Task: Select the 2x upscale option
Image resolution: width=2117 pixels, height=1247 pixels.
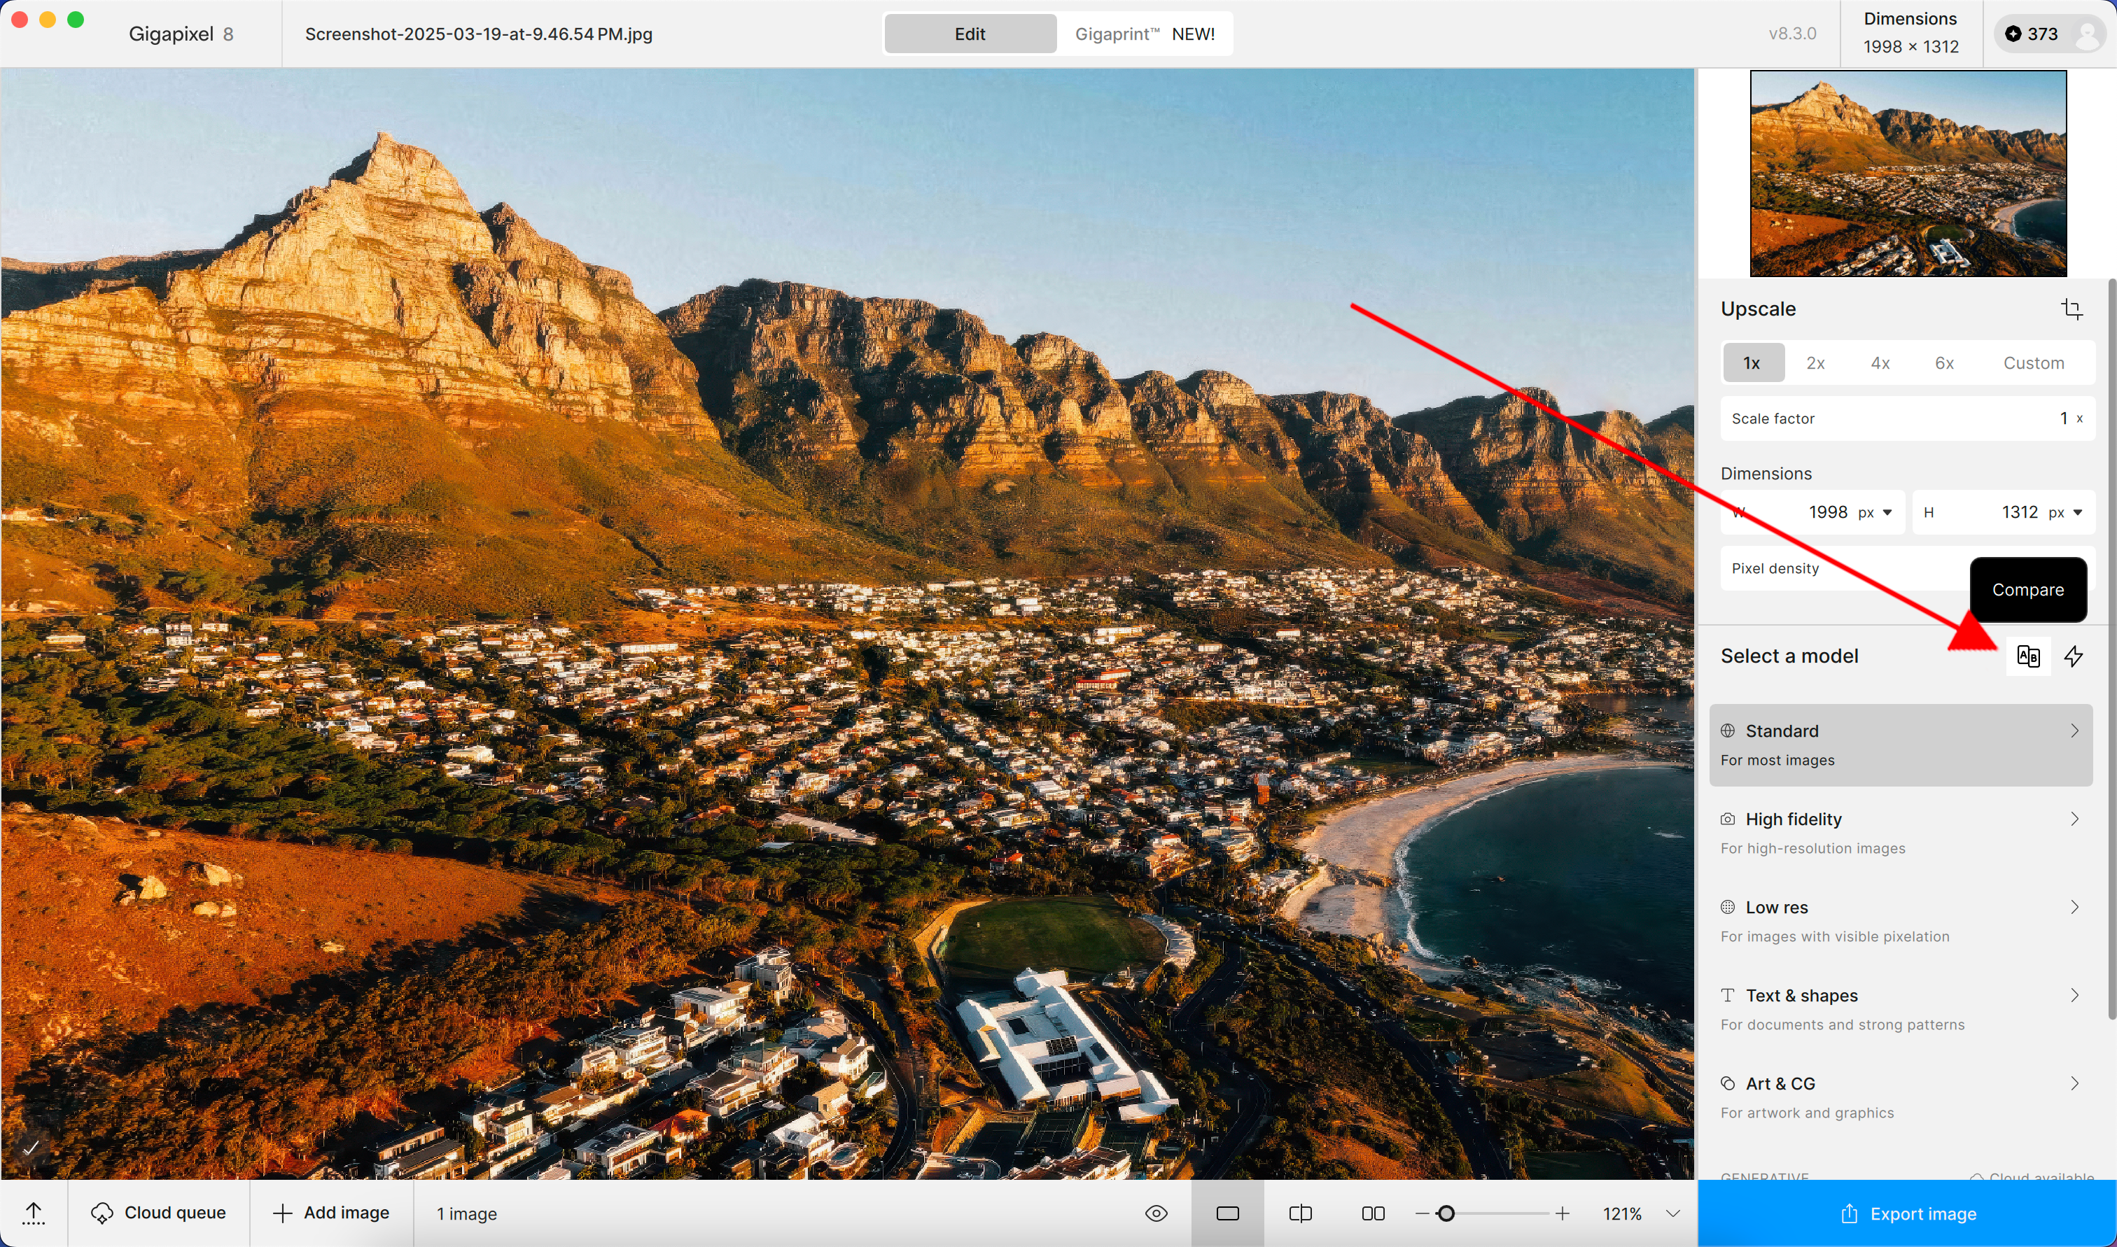Action: [x=1815, y=363]
